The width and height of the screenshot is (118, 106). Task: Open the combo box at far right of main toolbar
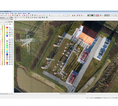pyautogui.click(x=115, y=15)
